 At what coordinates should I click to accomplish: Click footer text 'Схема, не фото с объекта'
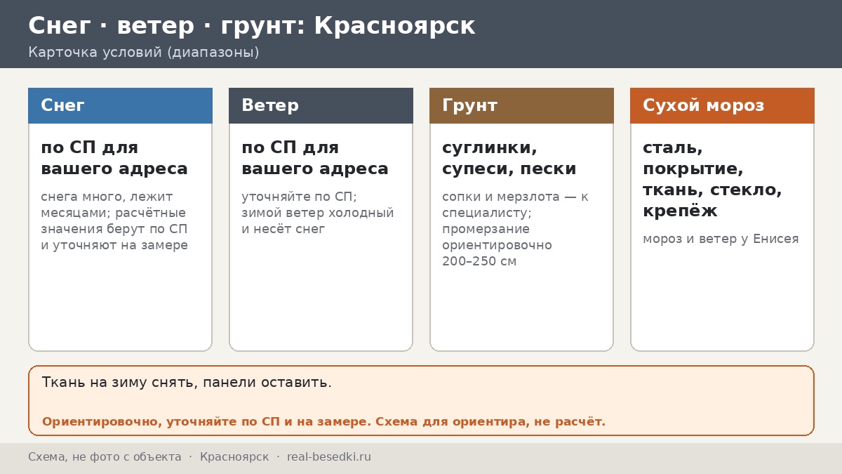point(105,457)
